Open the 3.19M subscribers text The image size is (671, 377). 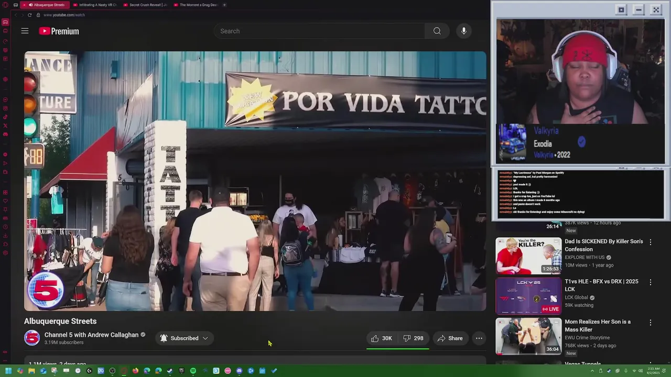click(64, 342)
